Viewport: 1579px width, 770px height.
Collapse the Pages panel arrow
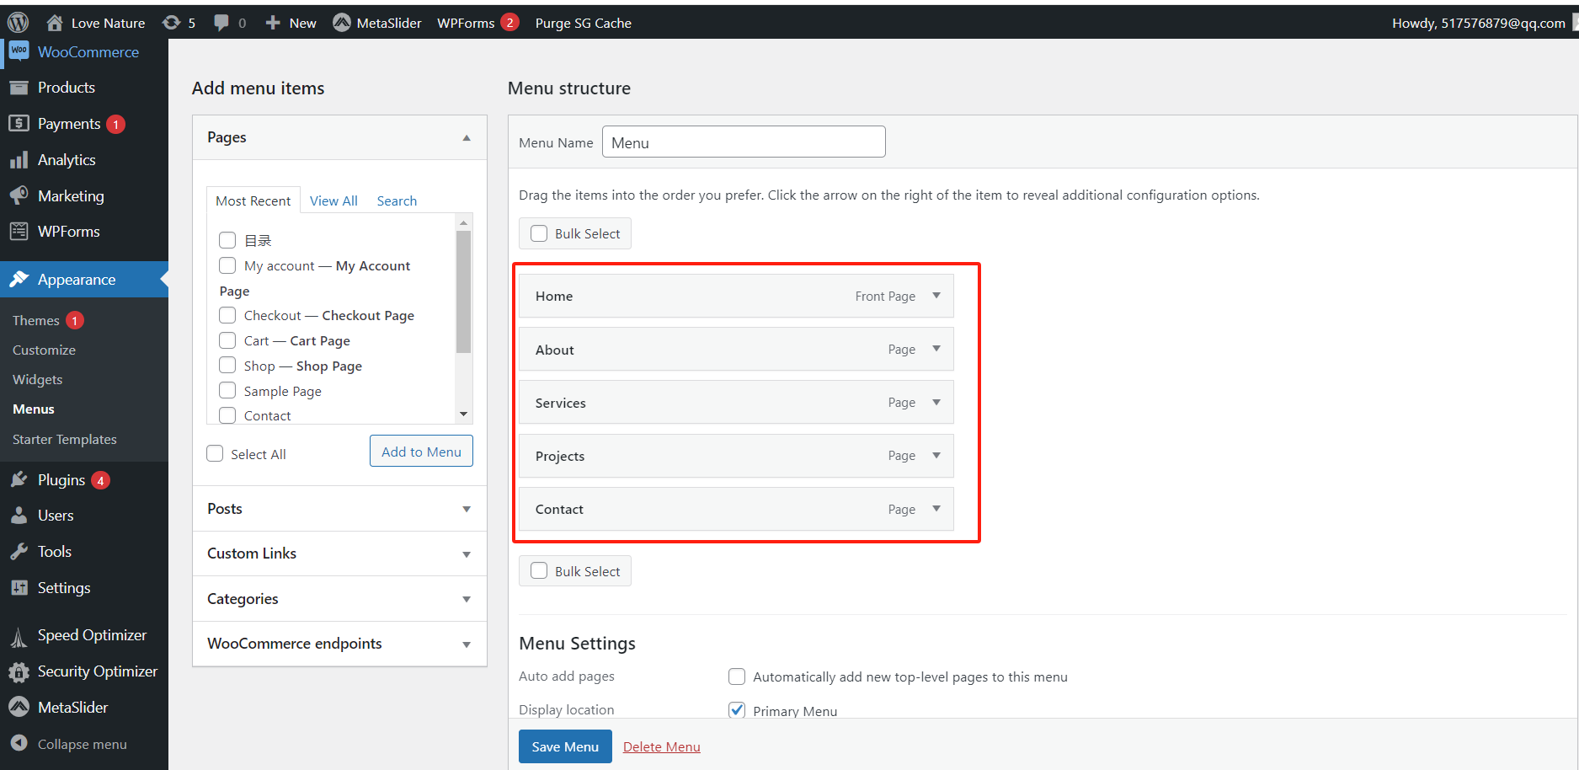(x=467, y=137)
